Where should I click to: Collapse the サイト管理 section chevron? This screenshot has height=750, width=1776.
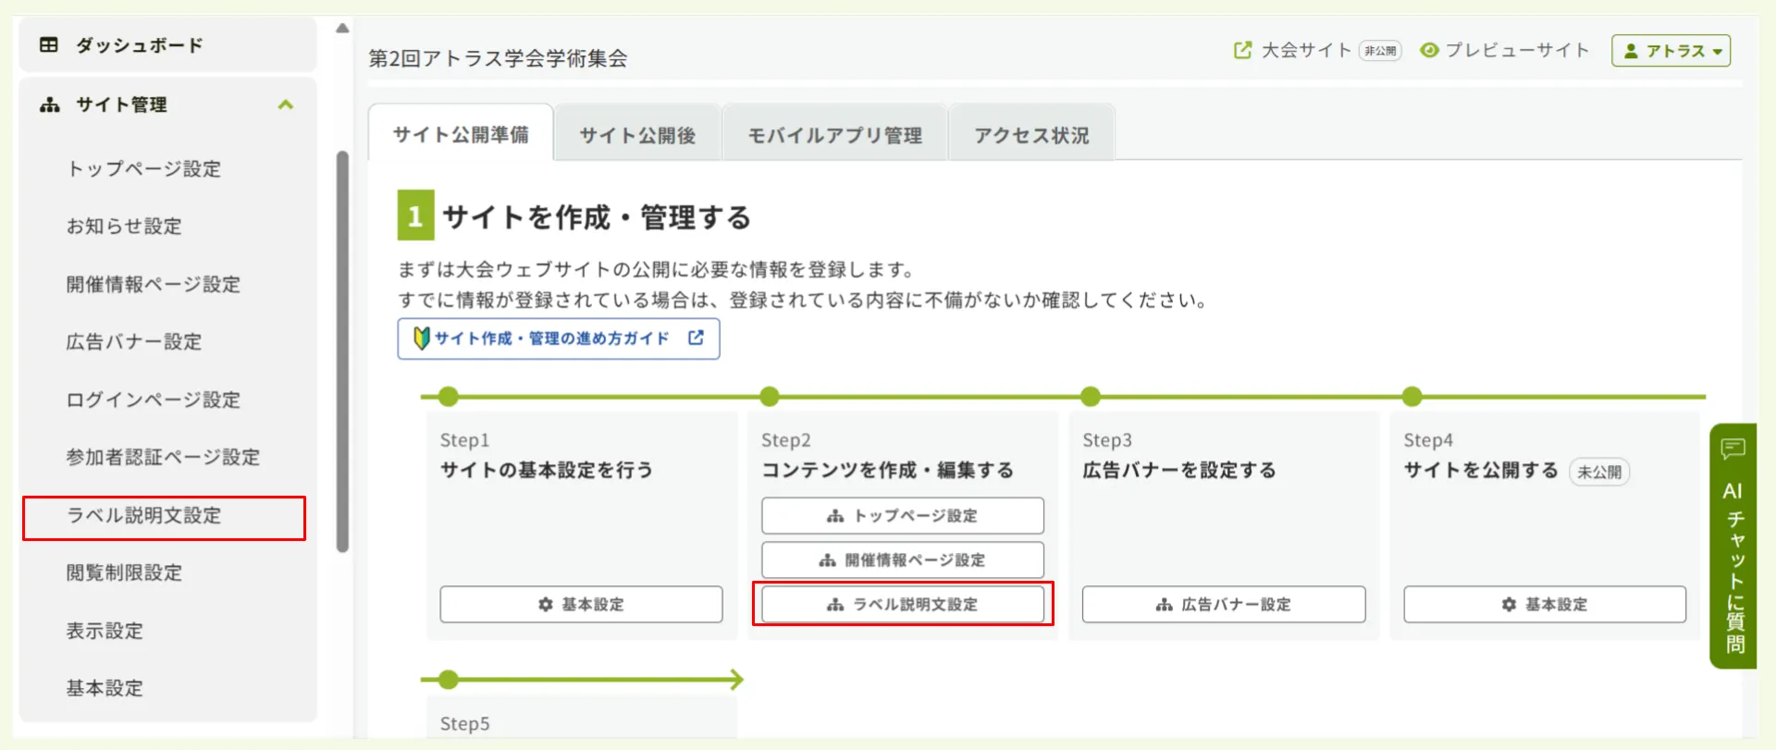[286, 105]
